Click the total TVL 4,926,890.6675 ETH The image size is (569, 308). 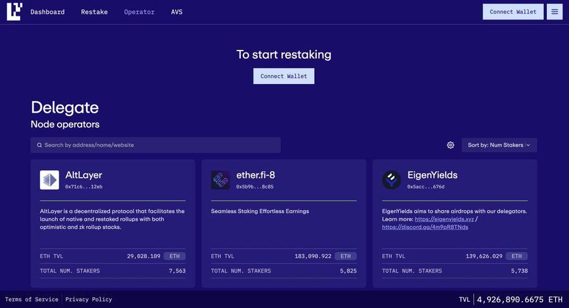[x=519, y=300]
